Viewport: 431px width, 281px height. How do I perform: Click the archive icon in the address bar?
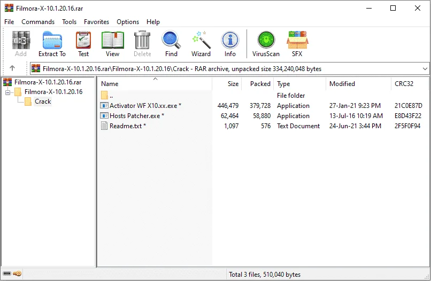pos(36,68)
